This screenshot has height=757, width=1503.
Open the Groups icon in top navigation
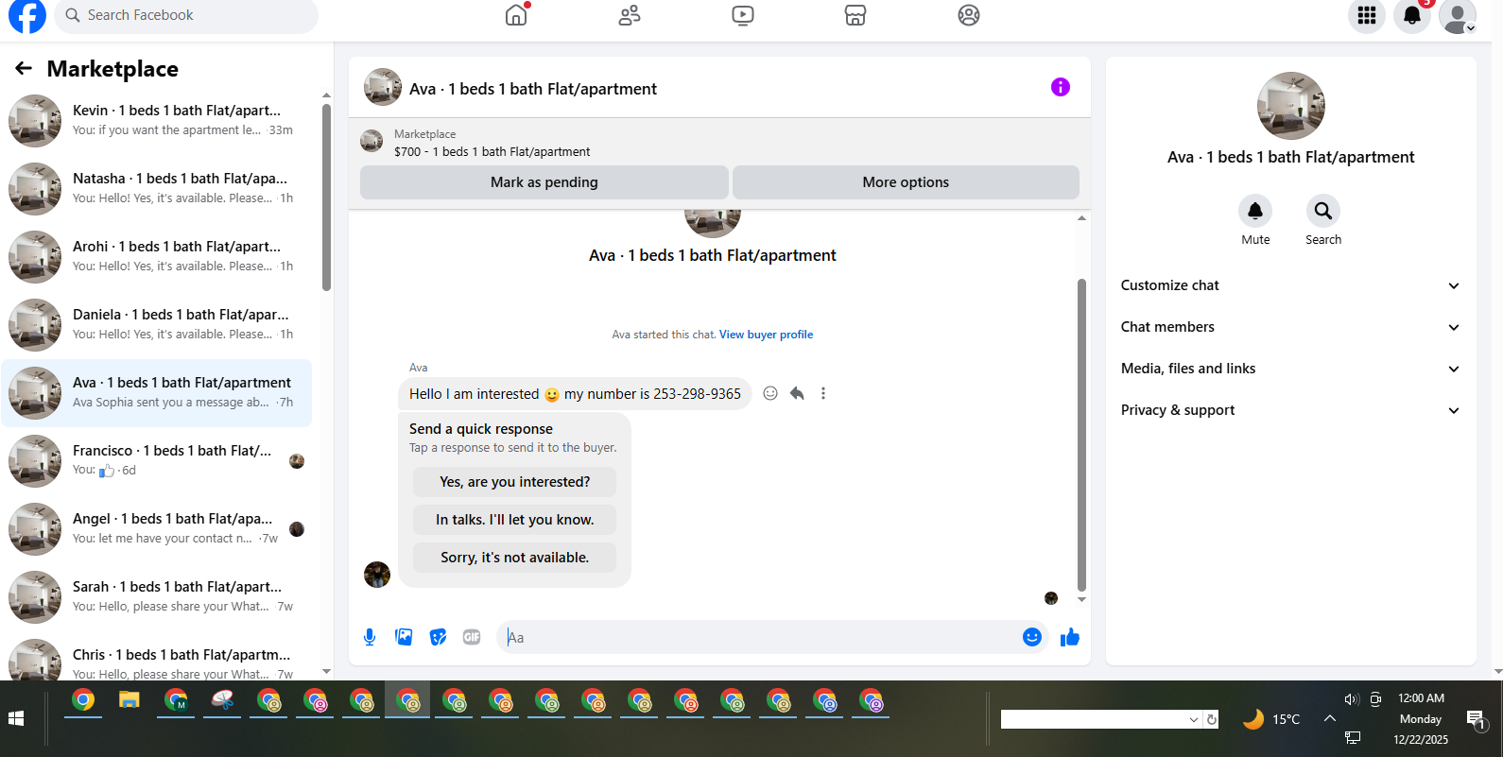pyautogui.click(x=969, y=15)
